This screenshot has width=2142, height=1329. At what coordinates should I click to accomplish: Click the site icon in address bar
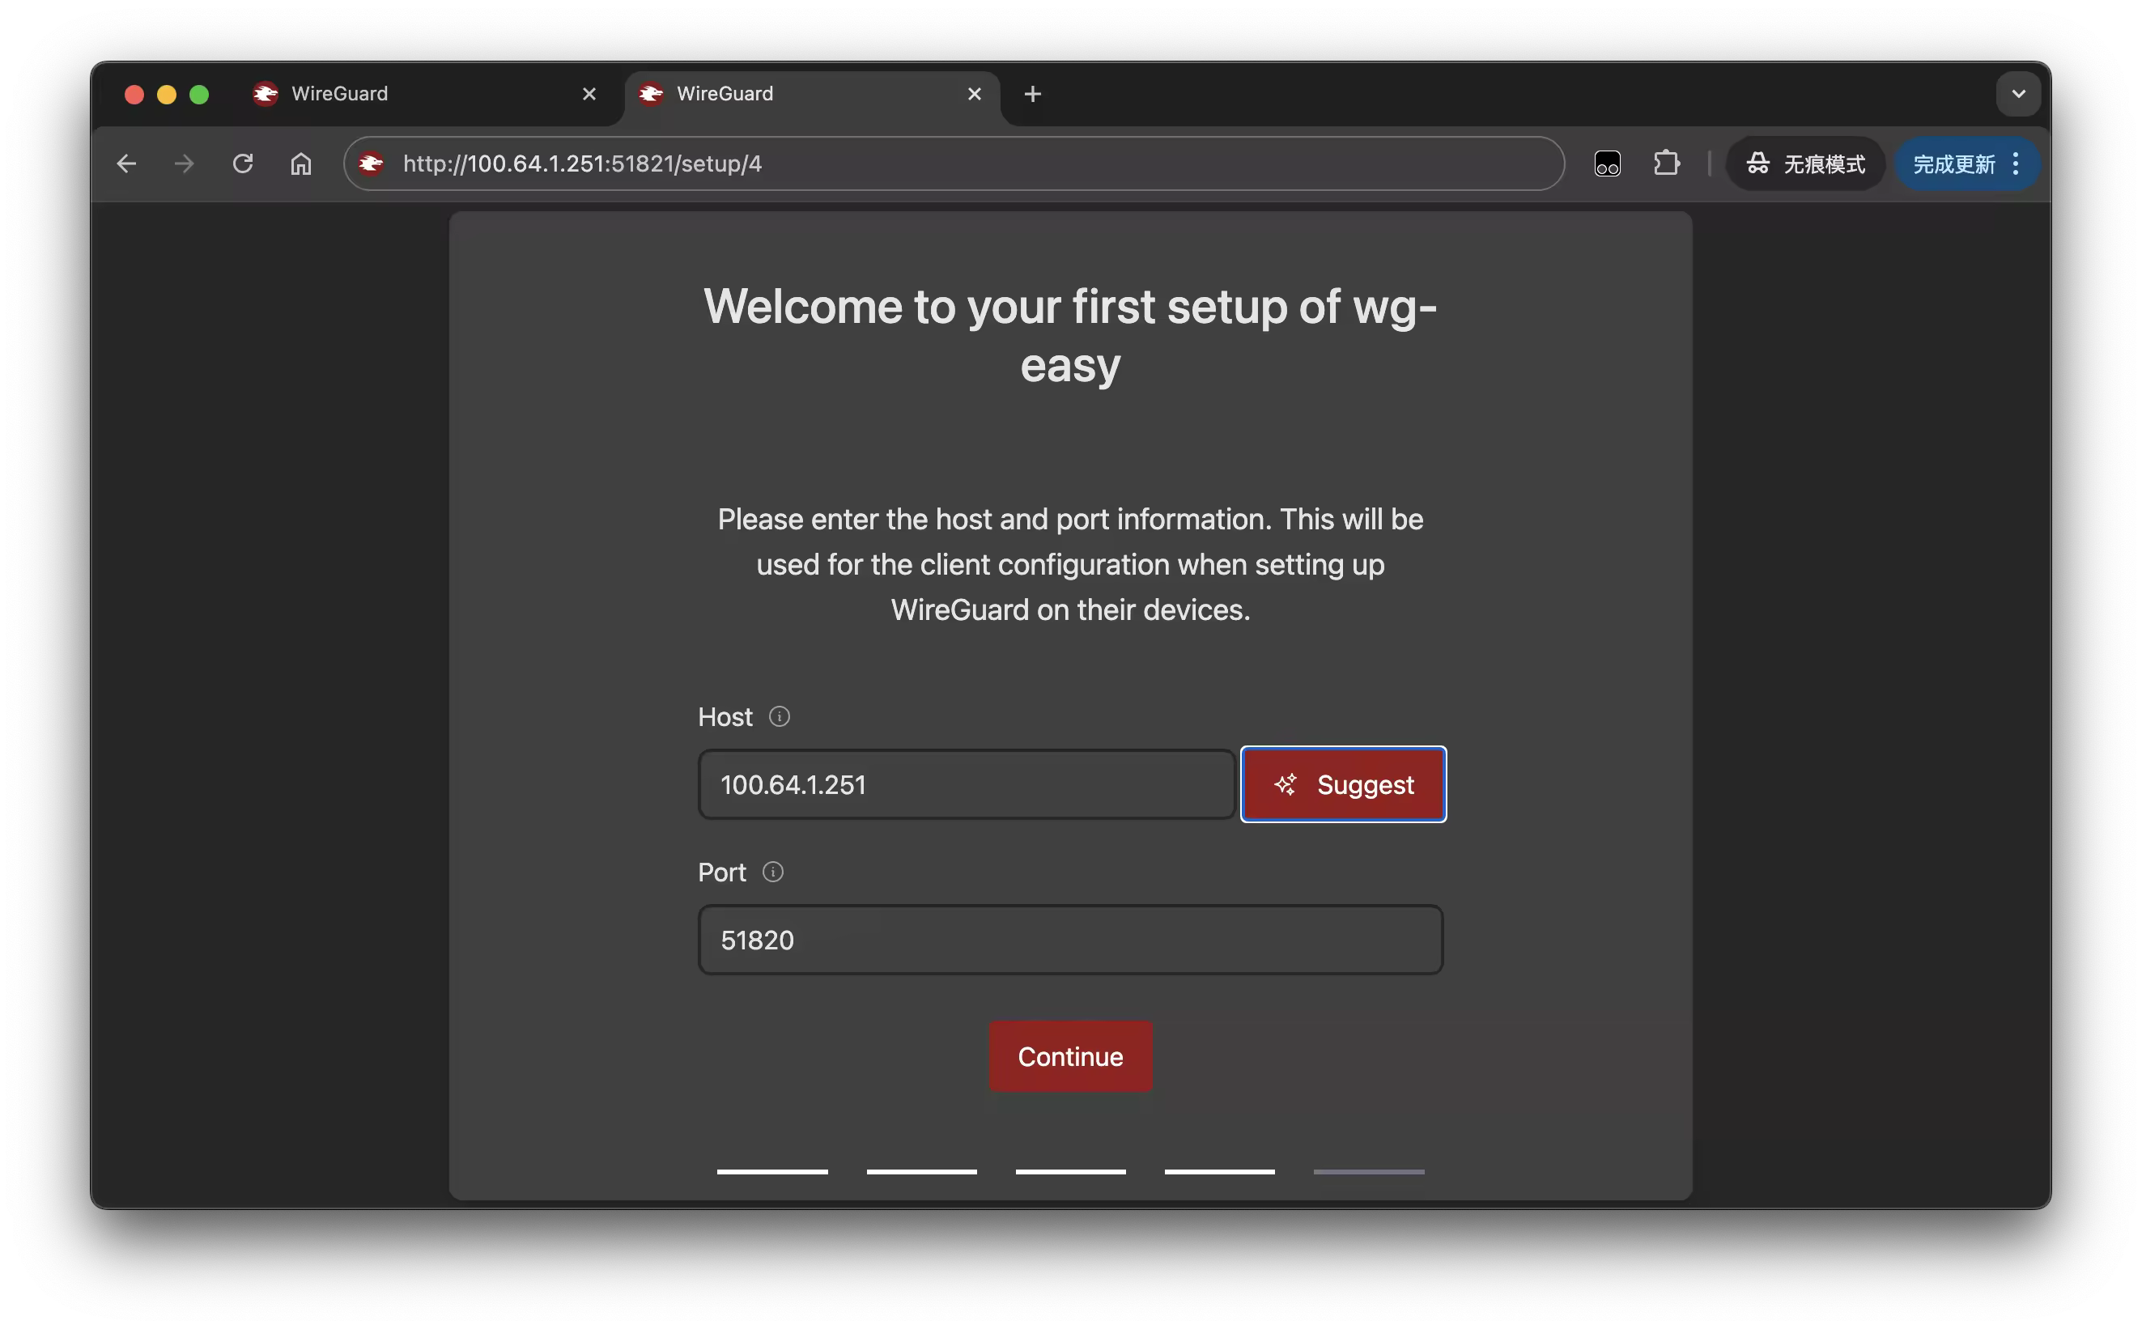coord(371,163)
